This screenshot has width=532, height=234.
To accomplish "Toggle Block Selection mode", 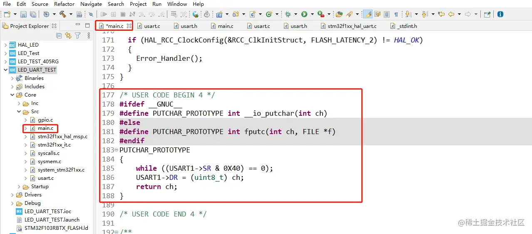I will pos(387,14).
